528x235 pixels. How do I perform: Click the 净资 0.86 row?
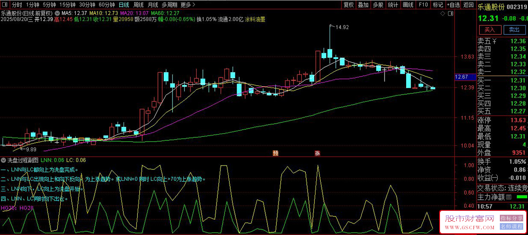click(502, 169)
